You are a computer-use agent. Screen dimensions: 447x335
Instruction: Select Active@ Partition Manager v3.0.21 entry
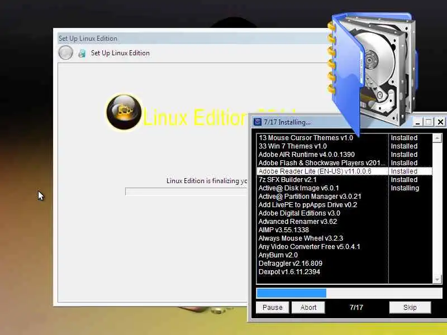[344, 197]
